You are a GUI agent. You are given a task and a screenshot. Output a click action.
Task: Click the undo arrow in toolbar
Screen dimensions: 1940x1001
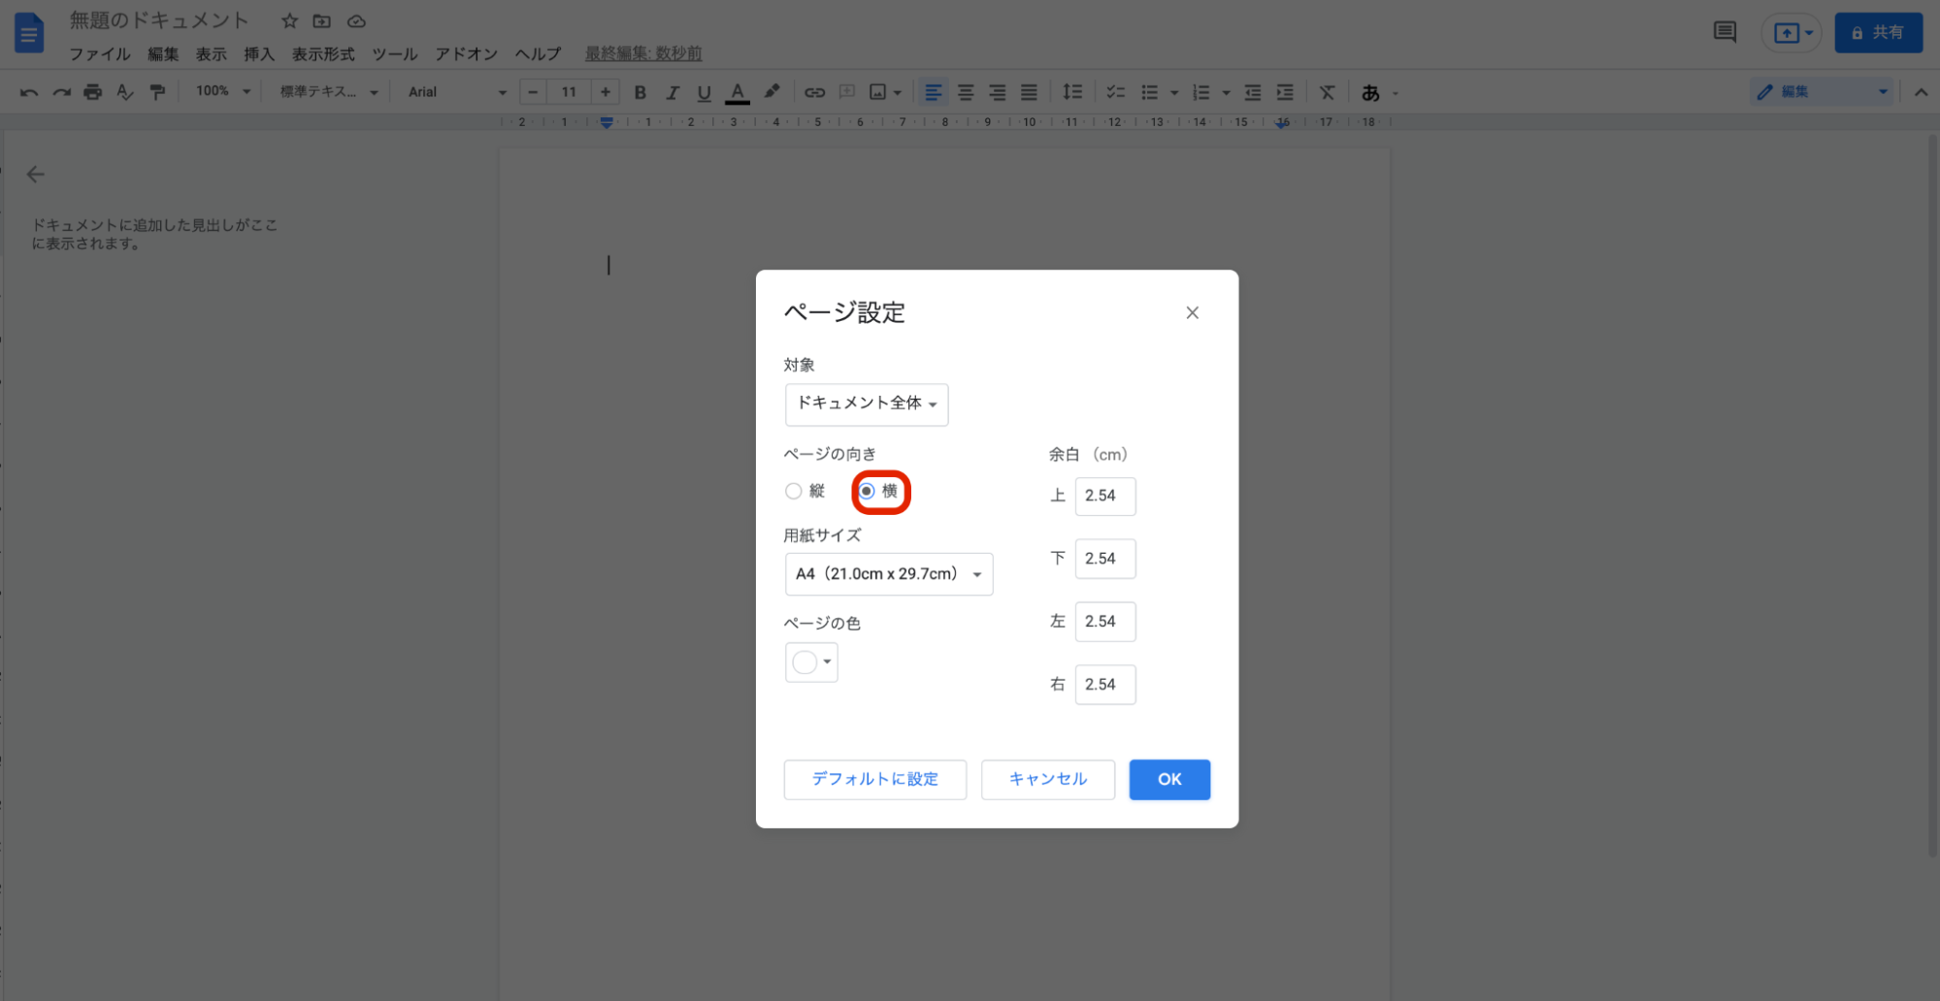29,92
